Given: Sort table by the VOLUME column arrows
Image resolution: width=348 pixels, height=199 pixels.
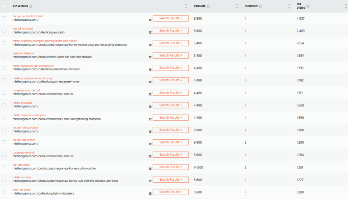Looking at the screenshot, I should tap(237, 6).
